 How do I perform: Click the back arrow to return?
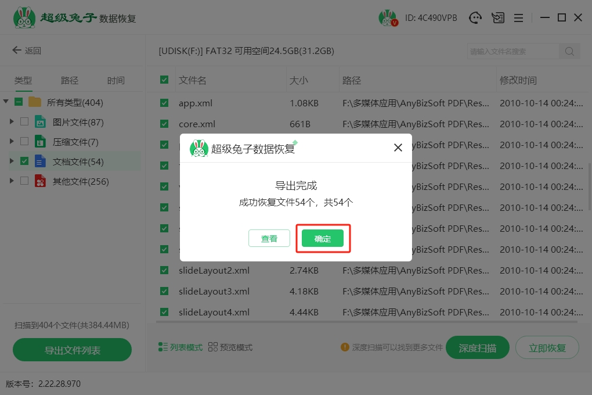[27, 51]
